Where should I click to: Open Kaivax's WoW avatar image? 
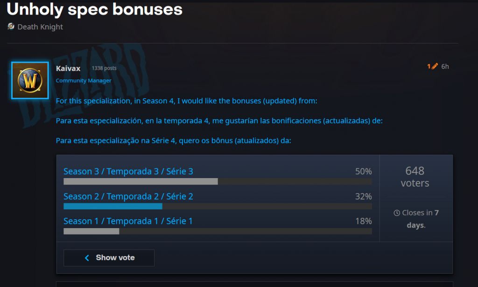pyautogui.click(x=30, y=80)
